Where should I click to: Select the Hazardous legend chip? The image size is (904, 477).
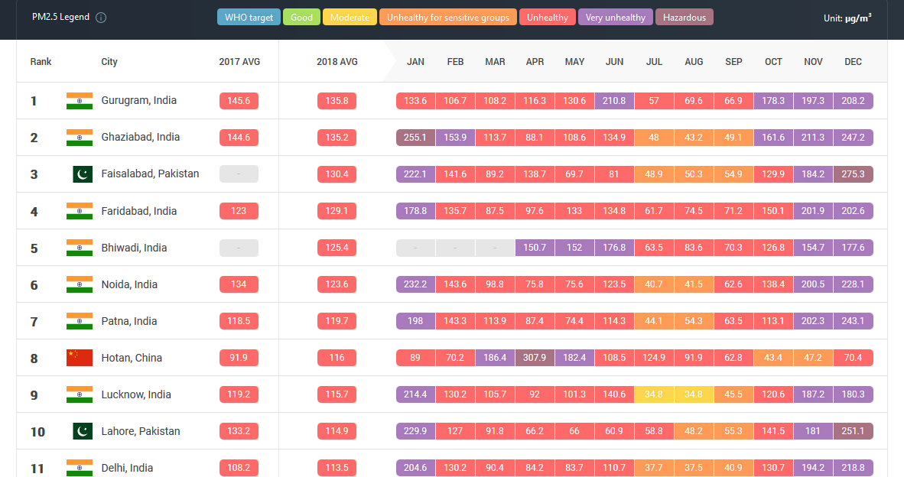685,18
